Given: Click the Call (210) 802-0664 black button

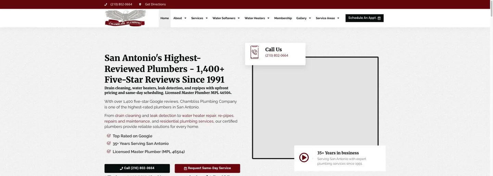Looking at the screenshot, I should click(x=137, y=168).
